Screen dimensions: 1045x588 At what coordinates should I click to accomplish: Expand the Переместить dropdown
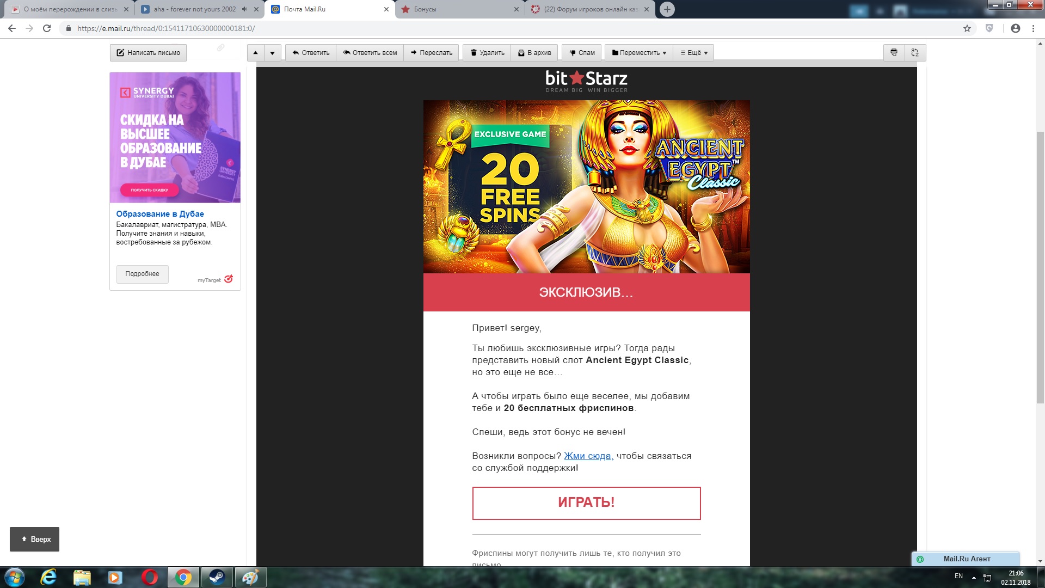point(639,53)
